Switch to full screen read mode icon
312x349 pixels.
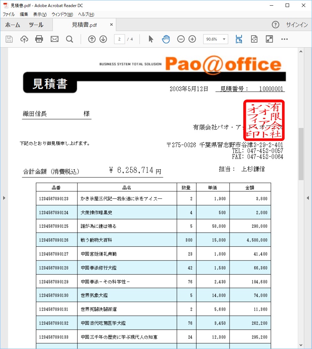pos(269,39)
